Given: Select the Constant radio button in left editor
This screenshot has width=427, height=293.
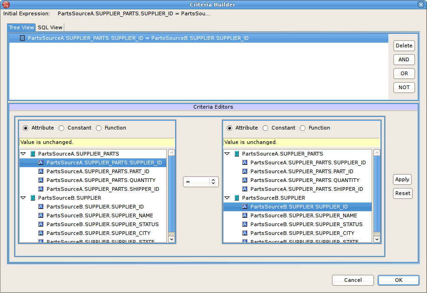Looking at the screenshot, I should pos(61,128).
